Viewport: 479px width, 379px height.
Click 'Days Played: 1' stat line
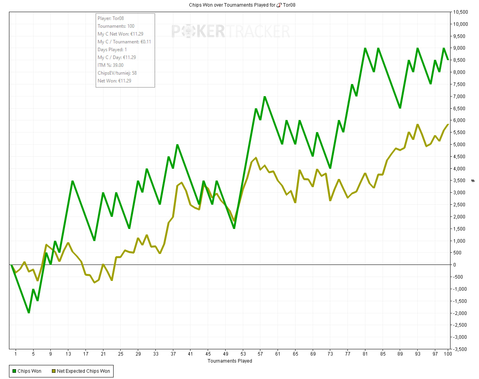[x=112, y=49]
